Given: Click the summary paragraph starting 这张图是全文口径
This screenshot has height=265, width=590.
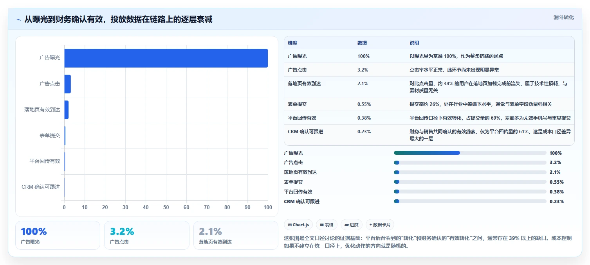Looking at the screenshot, I should point(428,242).
